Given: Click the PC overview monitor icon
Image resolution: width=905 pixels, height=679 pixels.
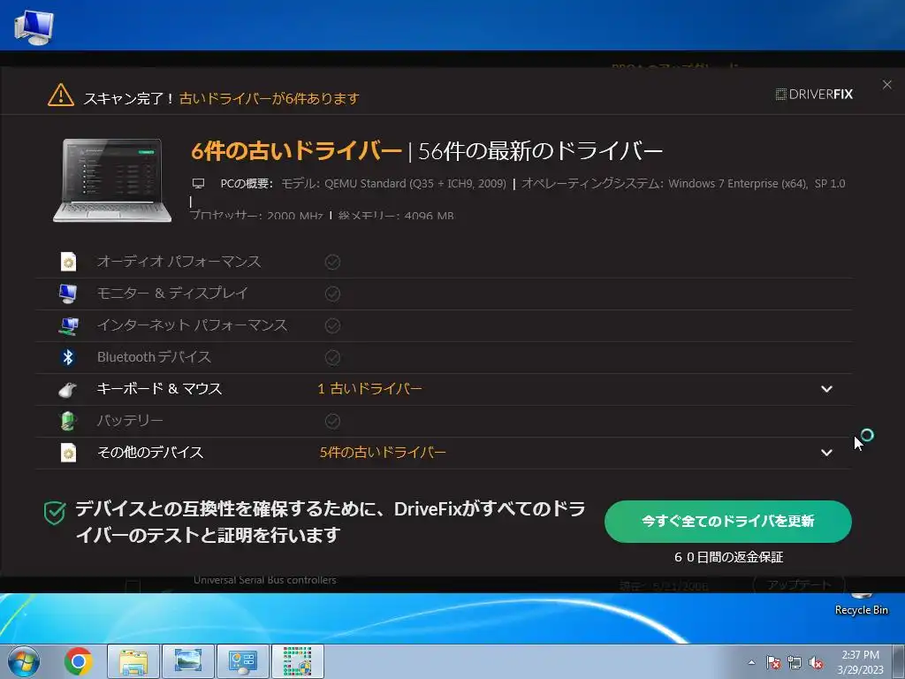Looking at the screenshot, I should click(x=198, y=184).
